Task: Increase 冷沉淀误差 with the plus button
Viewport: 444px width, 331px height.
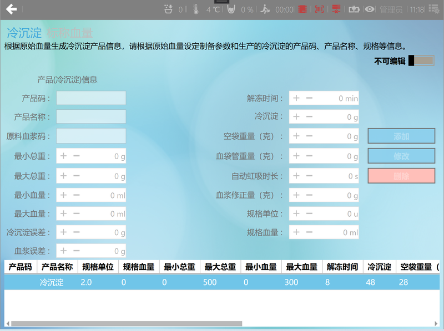Action: [x=63, y=232]
